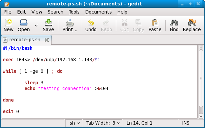The height and width of the screenshot is (128, 205).
Task: Click the 'while' keyword
Action: [x=9, y=71]
